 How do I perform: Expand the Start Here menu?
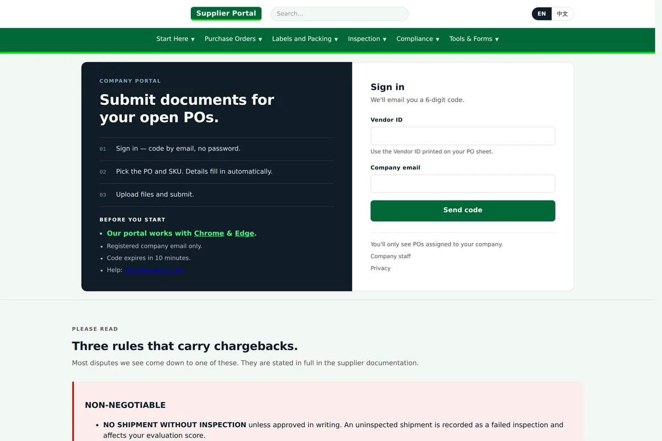(175, 39)
